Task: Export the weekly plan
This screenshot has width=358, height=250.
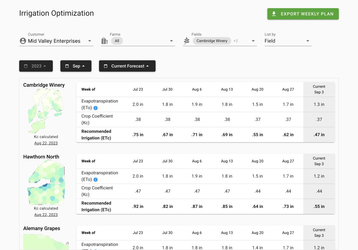Action: click(303, 14)
